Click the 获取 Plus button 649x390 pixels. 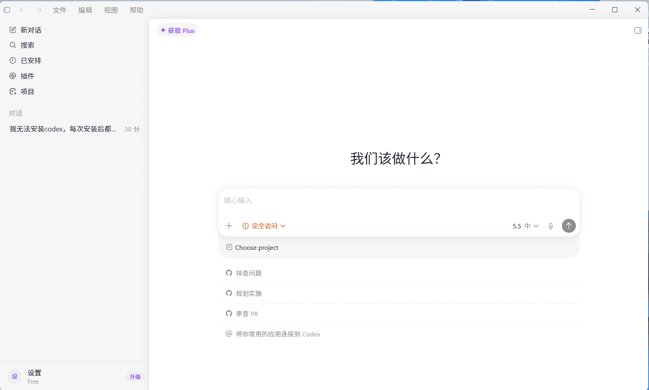(177, 30)
